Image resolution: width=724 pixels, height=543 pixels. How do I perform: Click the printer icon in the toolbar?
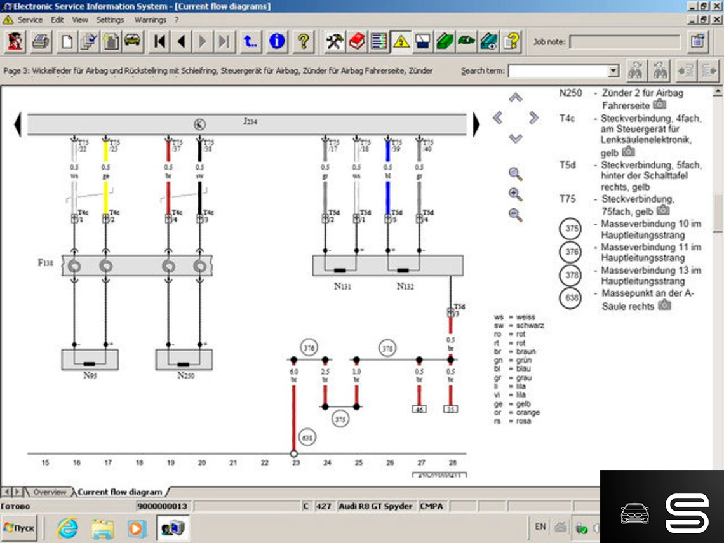point(41,42)
